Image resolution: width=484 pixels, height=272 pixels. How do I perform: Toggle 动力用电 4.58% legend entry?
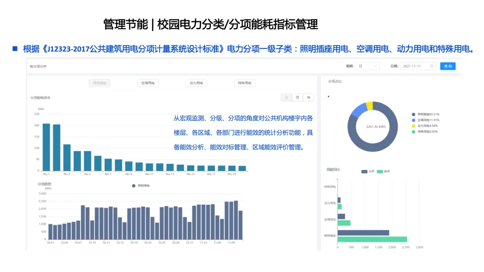[x=425, y=126]
